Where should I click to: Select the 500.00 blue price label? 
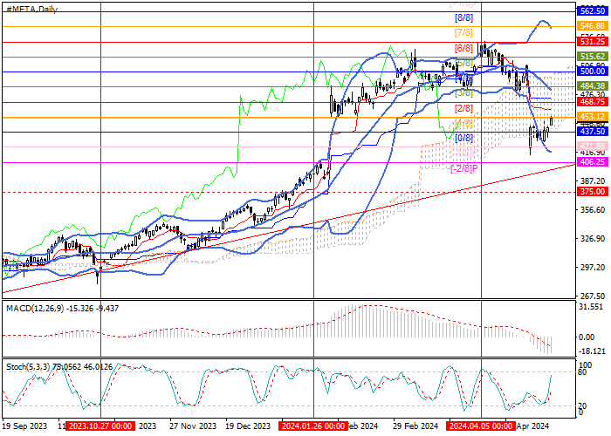coord(592,72)
